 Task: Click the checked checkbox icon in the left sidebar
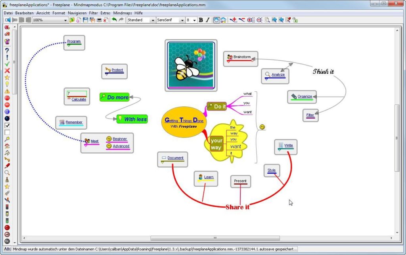coord(7,125)
